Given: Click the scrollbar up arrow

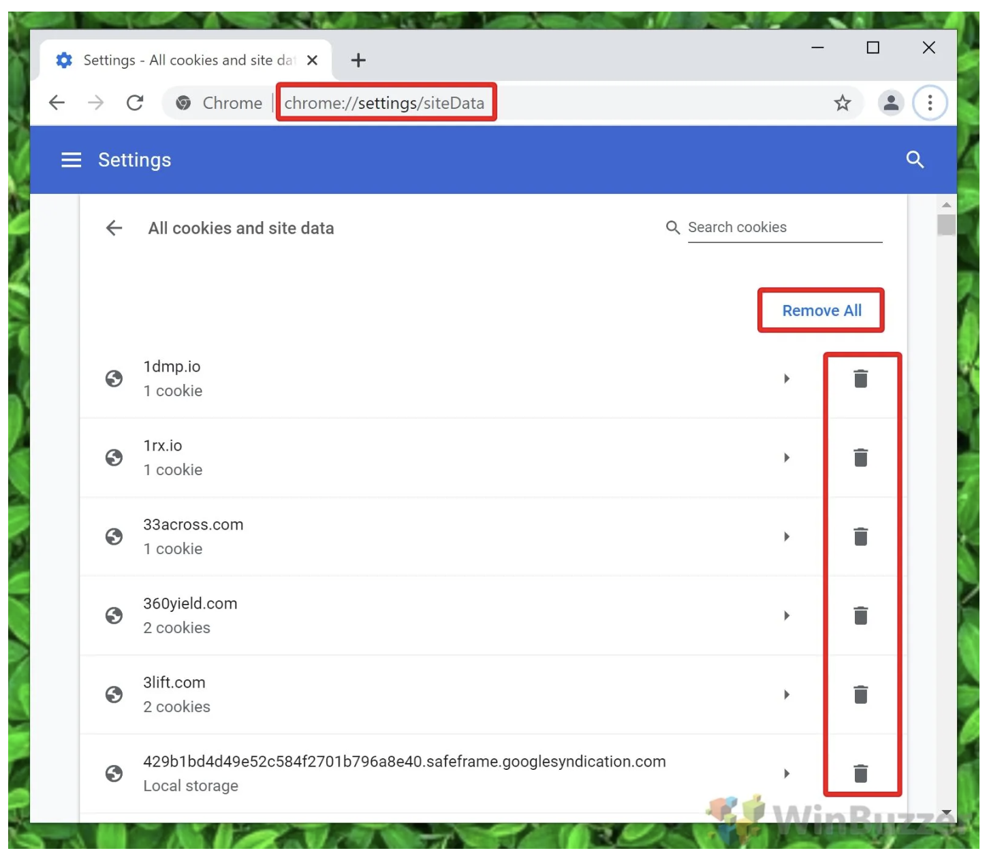Looking at the screenshot, I should (x=946, y=204).
